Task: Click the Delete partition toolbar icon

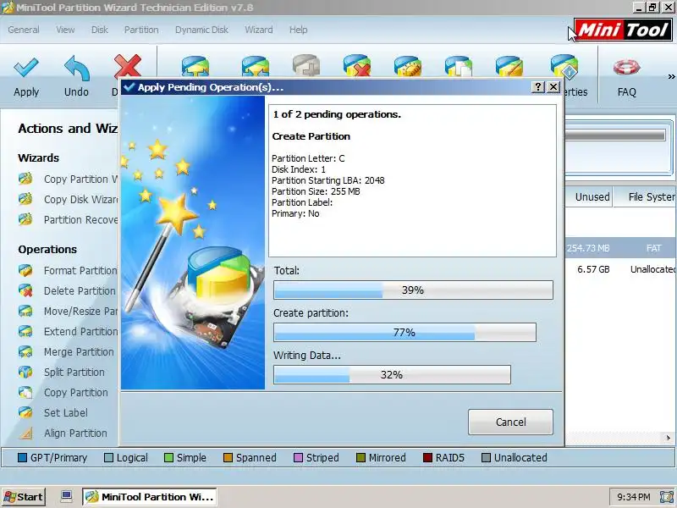Action: pos(357,66)
